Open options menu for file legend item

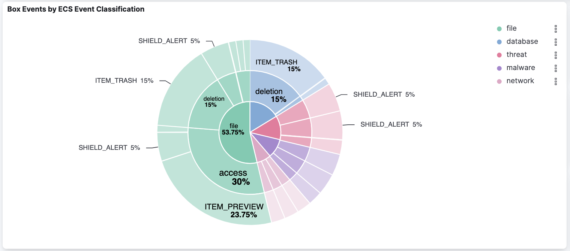click(x=556, y=28)
